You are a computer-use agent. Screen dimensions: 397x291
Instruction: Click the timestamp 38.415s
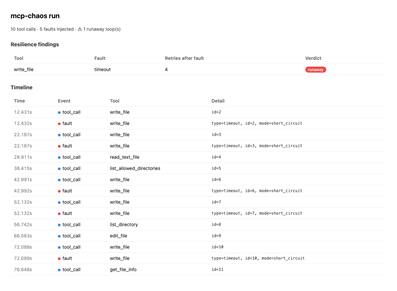pyautogui.click(x=23, y=168)
